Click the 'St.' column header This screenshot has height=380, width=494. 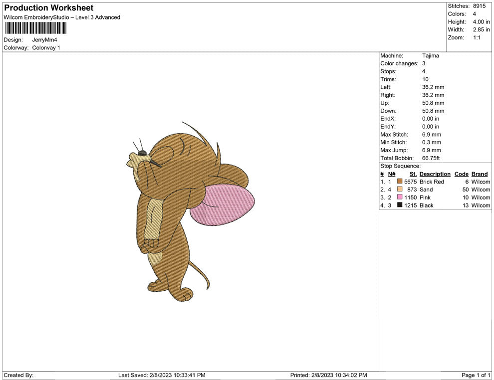point(413,174)
